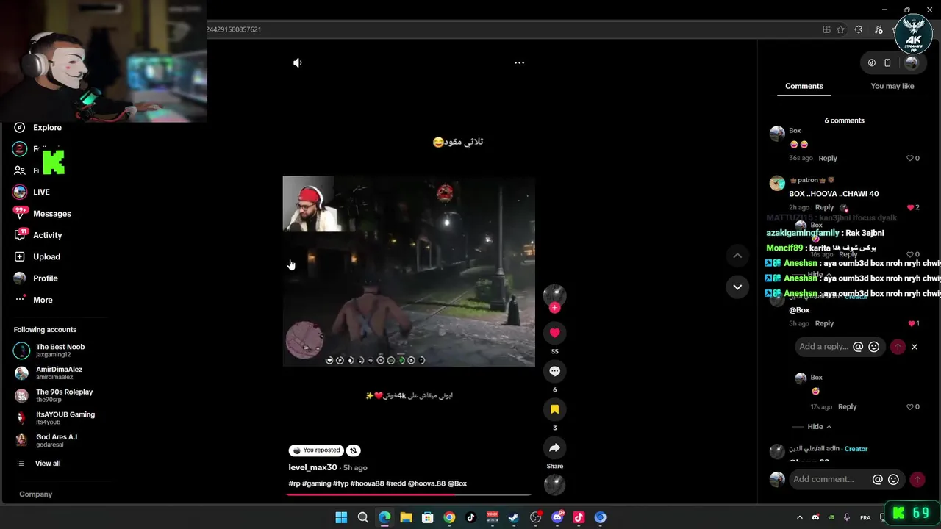This screenshot has width=941, height=529.
Task: Reply to Box's 36s ago comment
Action: [828, 158]
